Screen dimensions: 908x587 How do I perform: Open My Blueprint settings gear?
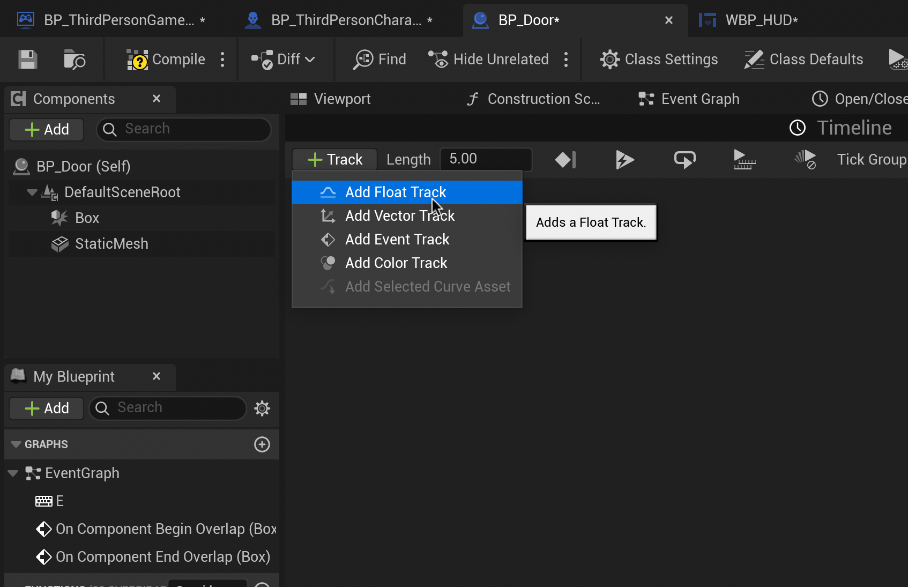[x=262, y=408]
